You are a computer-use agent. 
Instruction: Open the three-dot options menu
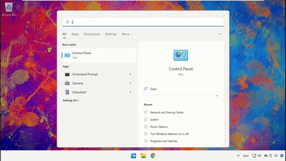tap(219, 34)
